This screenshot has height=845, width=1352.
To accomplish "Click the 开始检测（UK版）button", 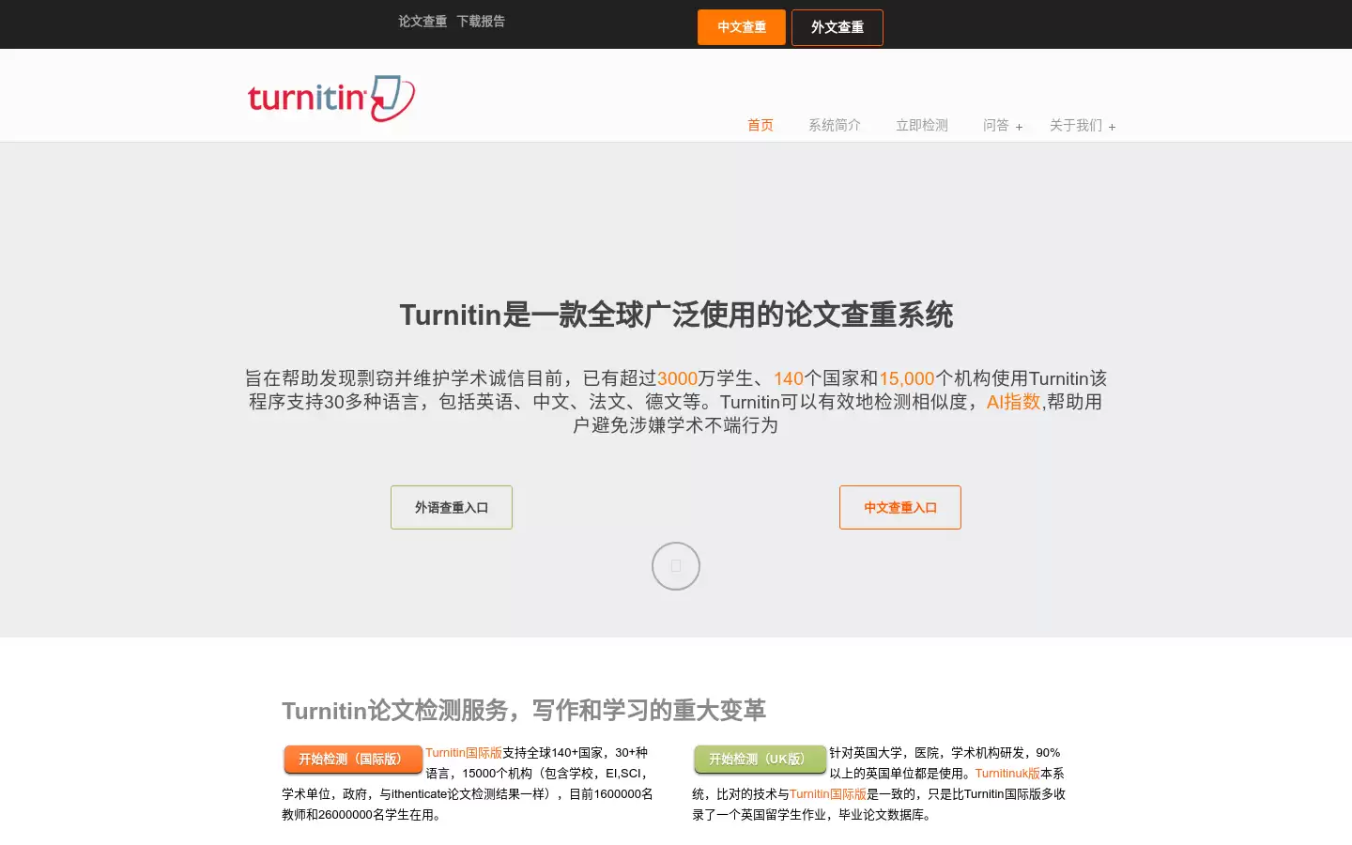I will pos(760,760).
